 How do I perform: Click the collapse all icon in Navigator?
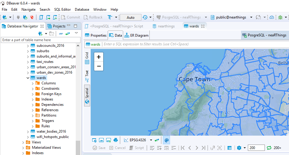click(x=61, y=34)
